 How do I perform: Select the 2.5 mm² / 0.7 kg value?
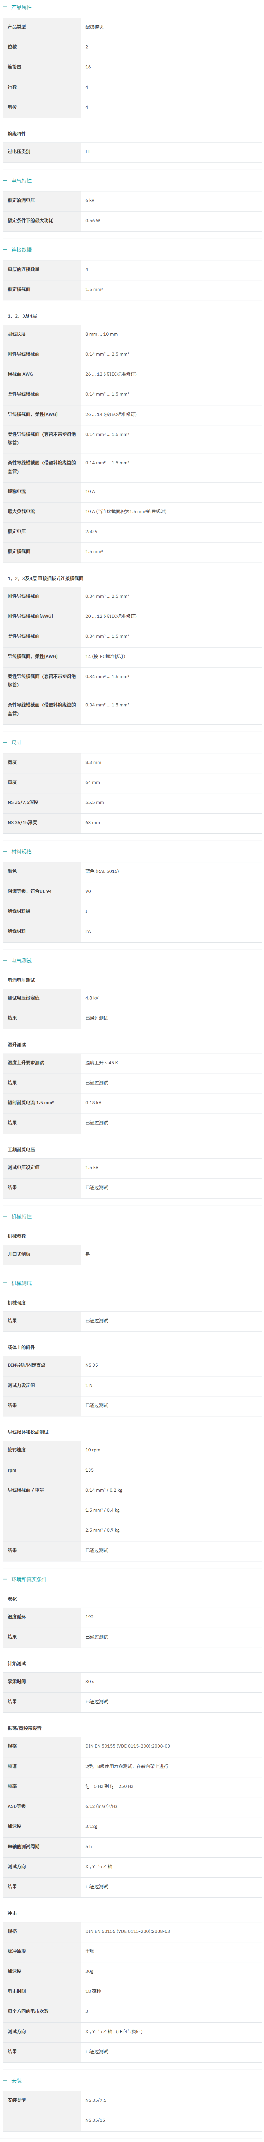103,1530
